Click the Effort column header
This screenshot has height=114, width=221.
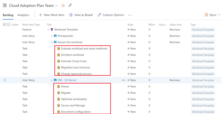click(152, 25)
